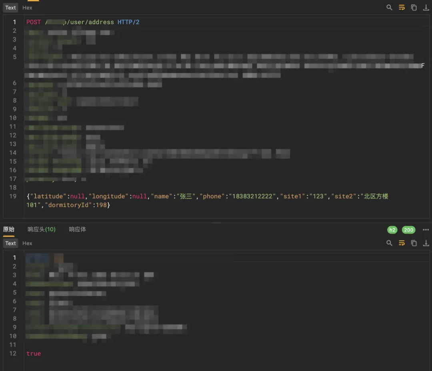Select the response Text view
The image size is (432, 371).
(10, 243)
